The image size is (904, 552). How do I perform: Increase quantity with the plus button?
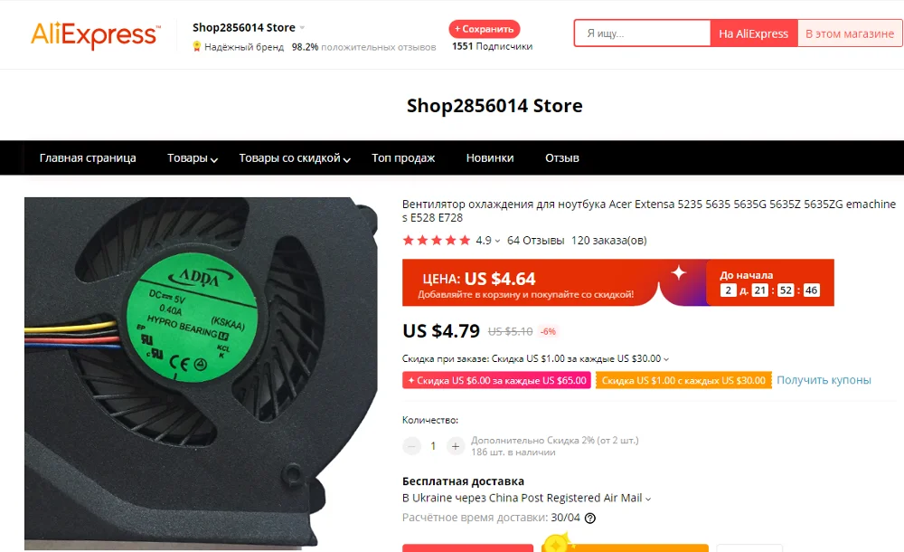pyautogui.click(x=456, y=446)
